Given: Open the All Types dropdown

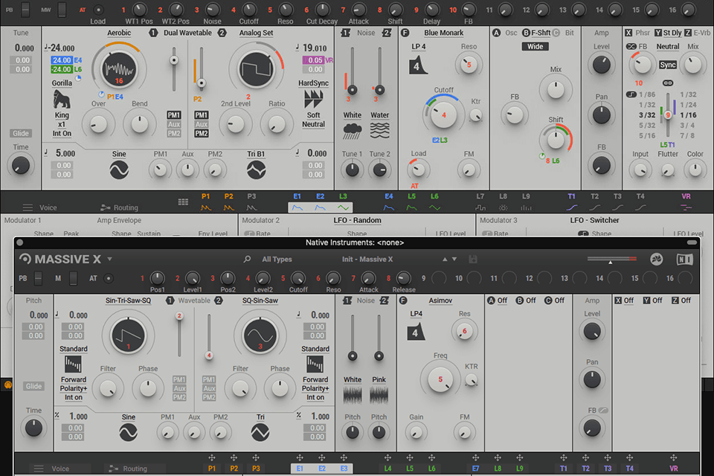Looking at the screenshot, I should (x=276, y=259).
